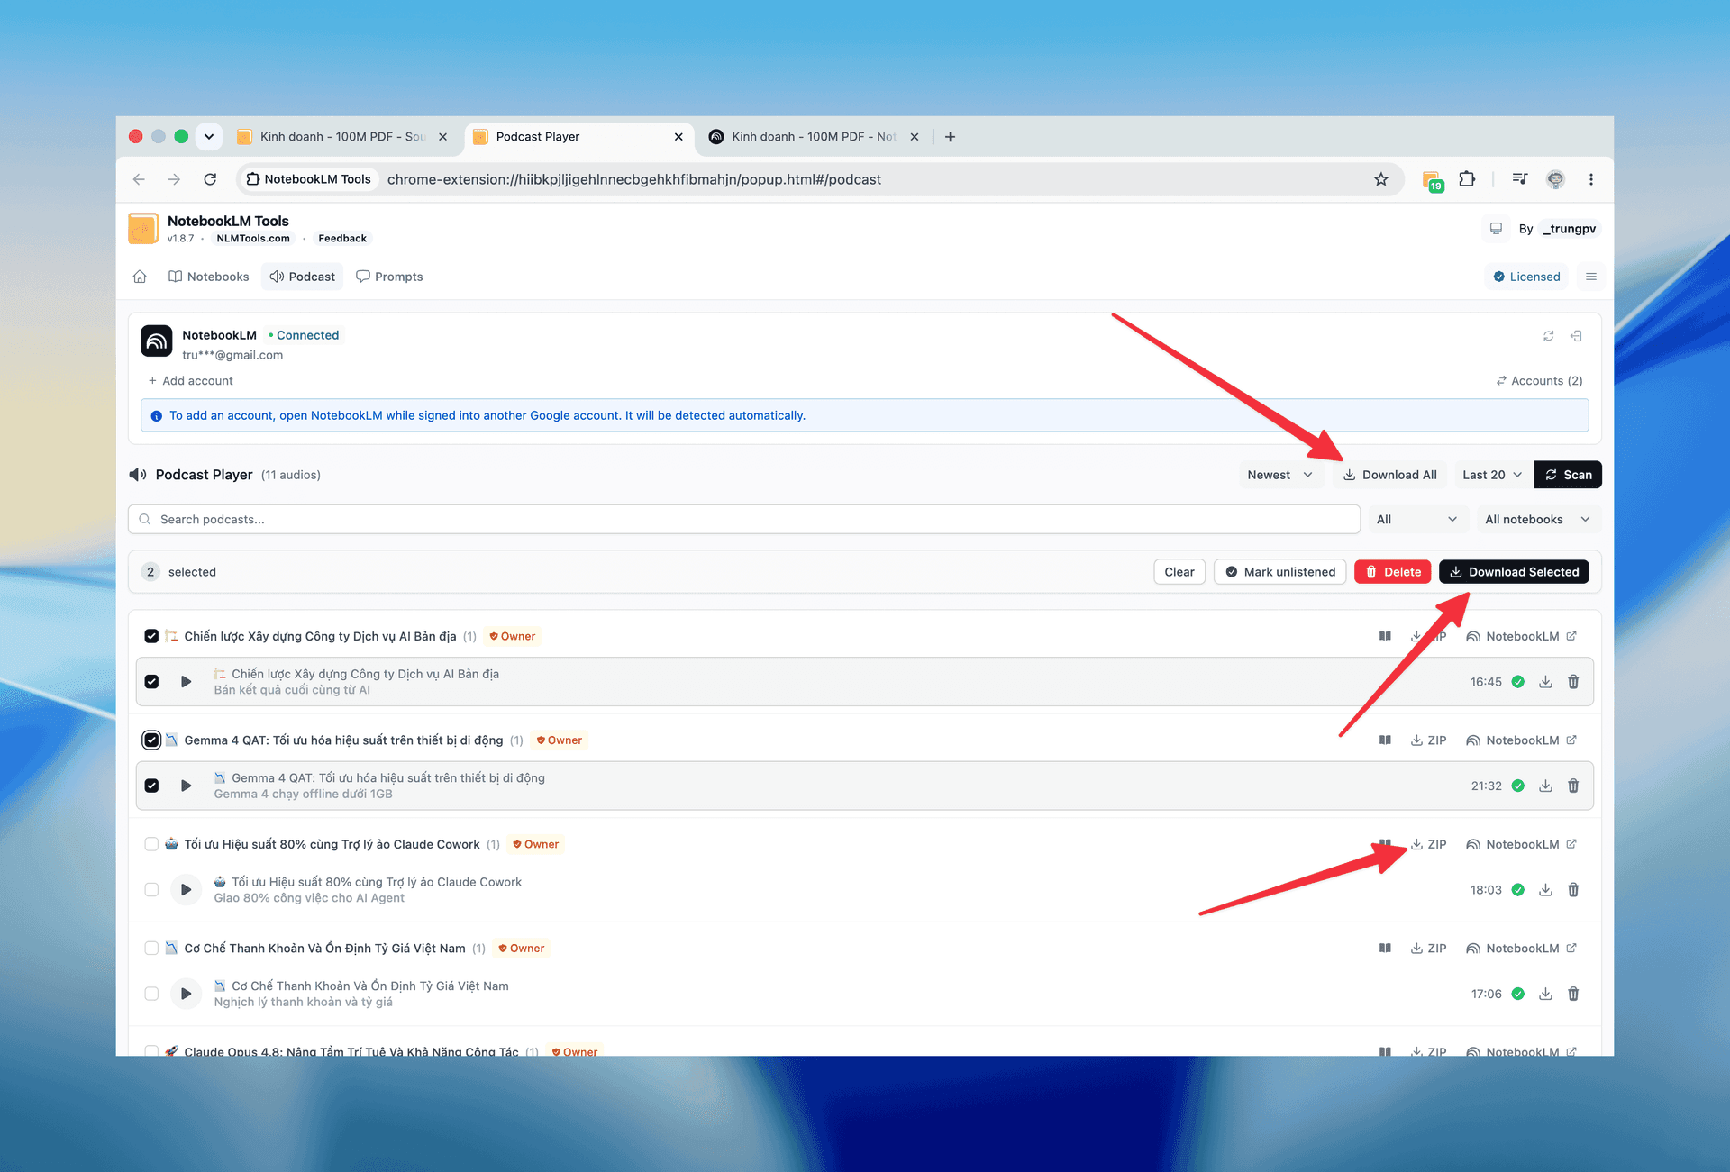The image size is (1730, 1172).
Task: Focus the Search podcasts field
Action: 744,519
